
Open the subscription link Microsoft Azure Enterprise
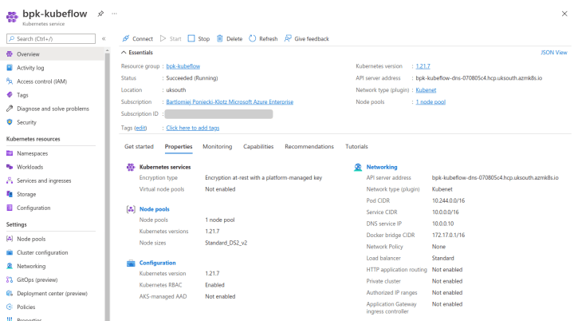[230, 101]
